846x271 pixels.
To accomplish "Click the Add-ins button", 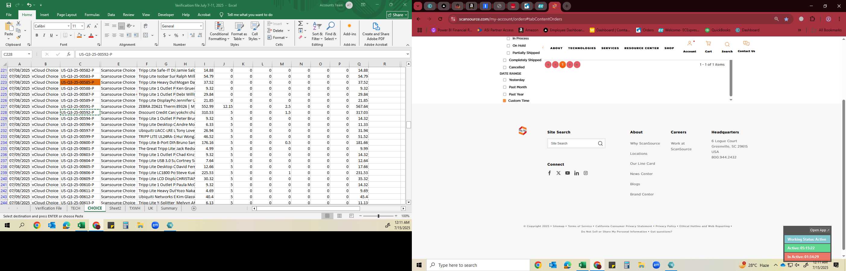I will point(349,30).
